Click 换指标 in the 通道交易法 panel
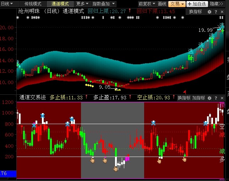229x181 pixels. [184, 98]
